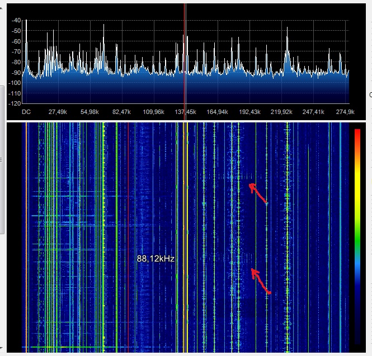Click the "-50" dB scale label

[16, 31]
